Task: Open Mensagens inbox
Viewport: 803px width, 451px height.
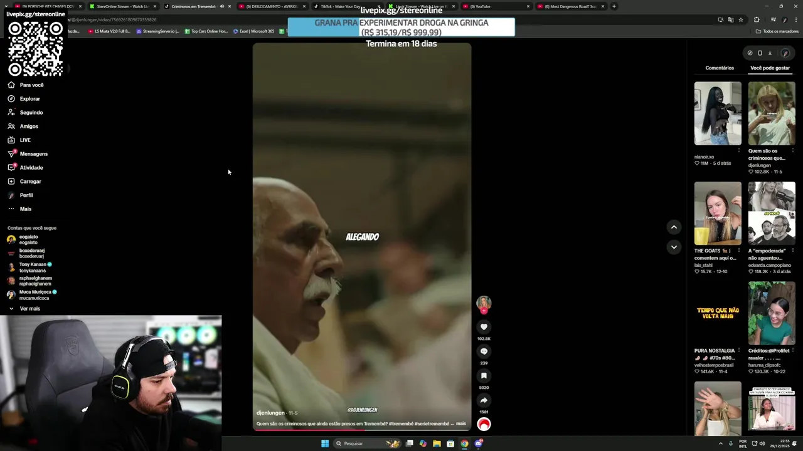Action: click(x=28, y=153)
